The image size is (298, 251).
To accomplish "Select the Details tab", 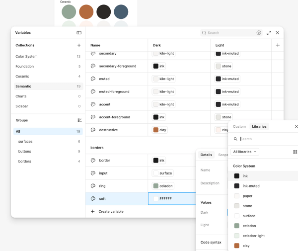I will 206,155.
